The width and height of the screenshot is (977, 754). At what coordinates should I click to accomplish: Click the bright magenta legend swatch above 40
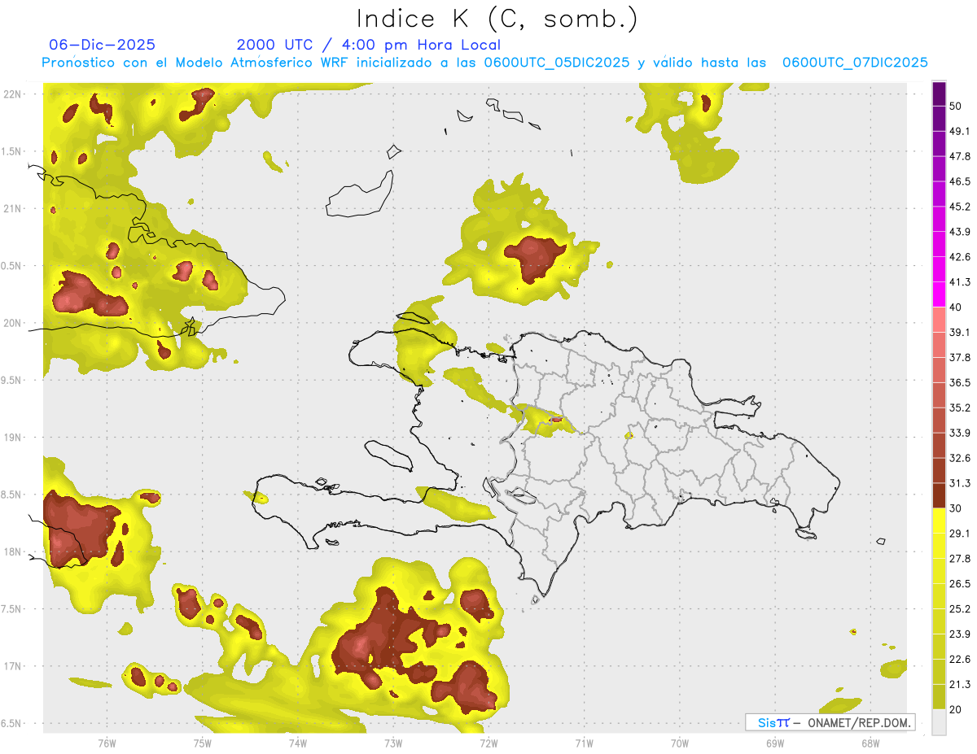coord(940,294)
